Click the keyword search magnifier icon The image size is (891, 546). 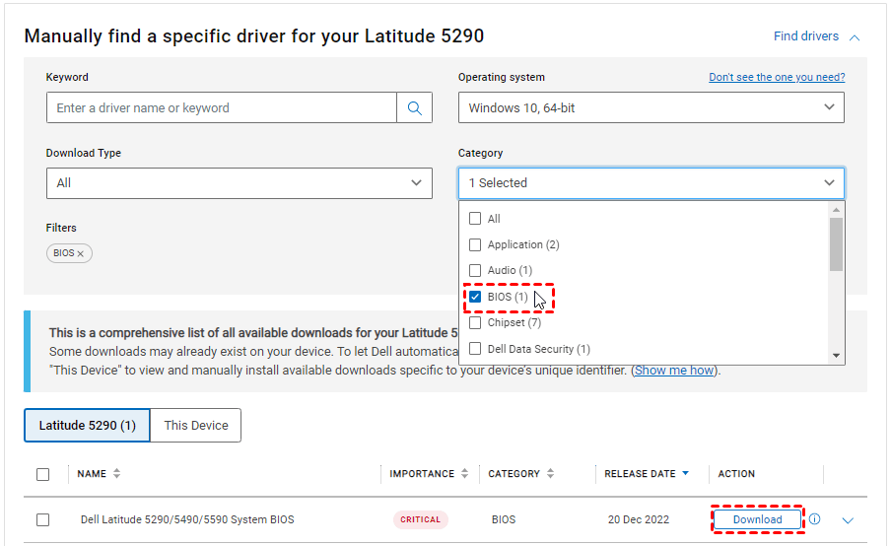pos(415,108)
